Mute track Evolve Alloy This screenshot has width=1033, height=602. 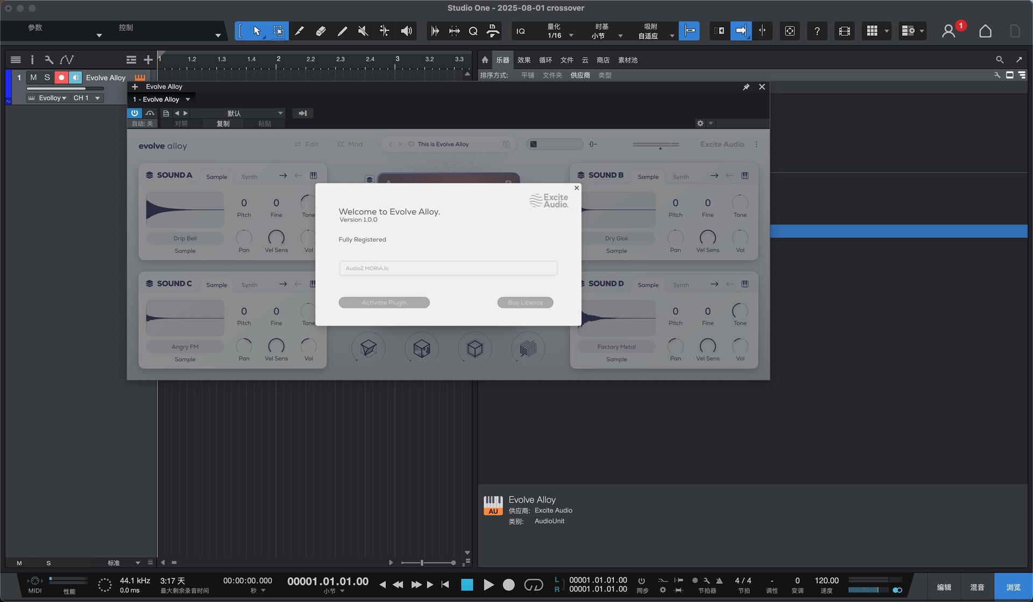(x=33, y=77)
